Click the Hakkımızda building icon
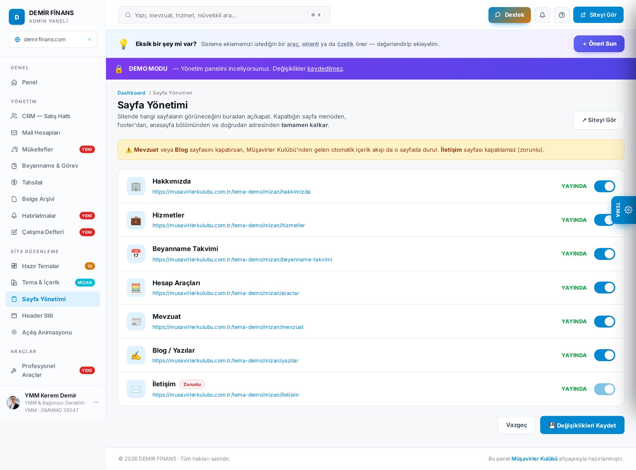The image size is (636, 470). click(136, 186)
